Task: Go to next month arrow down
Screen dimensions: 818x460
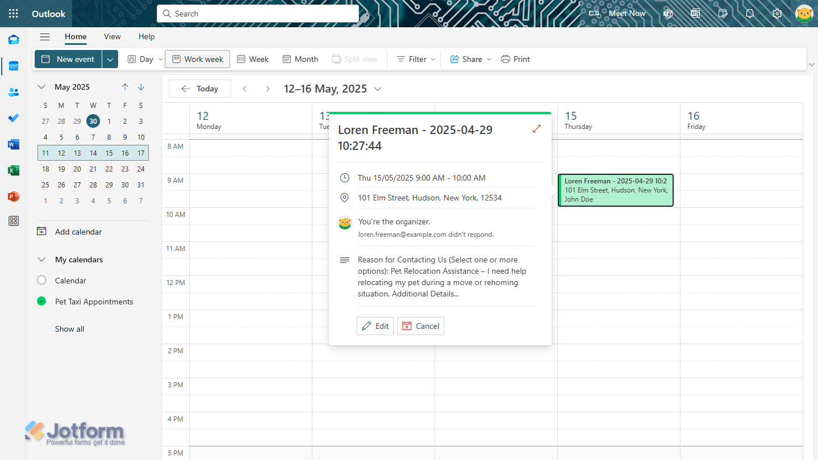Action: 141,87
